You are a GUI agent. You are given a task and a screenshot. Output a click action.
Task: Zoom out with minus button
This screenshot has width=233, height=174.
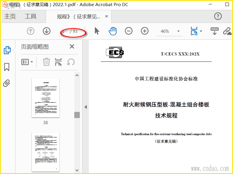click(x=129, y=31)
